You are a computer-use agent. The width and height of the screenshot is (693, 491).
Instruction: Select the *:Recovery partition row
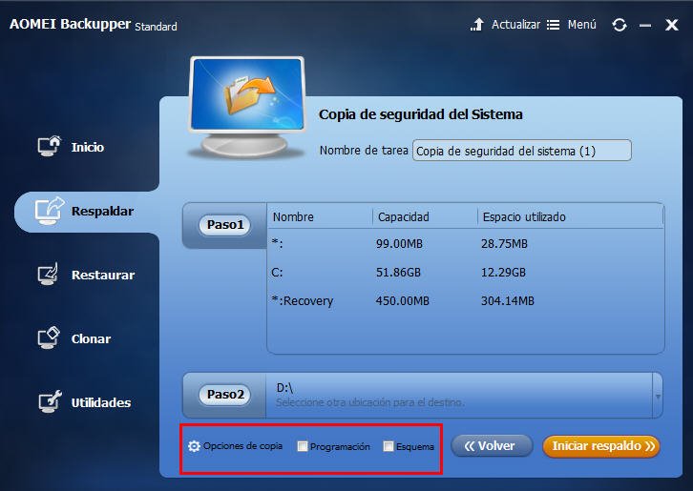(465, 301)
